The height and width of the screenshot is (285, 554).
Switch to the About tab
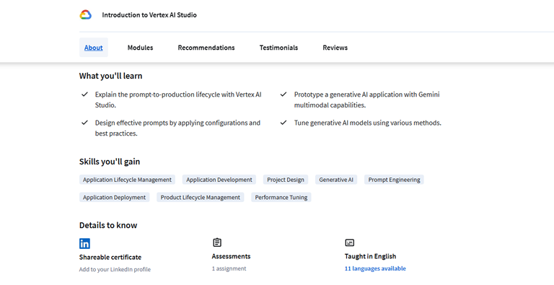pyautogui.click(x=94, y=48)
